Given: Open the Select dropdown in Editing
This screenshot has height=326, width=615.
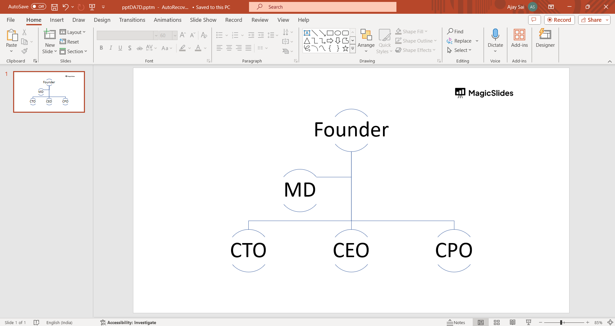Looking at the screenshot, I should [x=459, y=50].
